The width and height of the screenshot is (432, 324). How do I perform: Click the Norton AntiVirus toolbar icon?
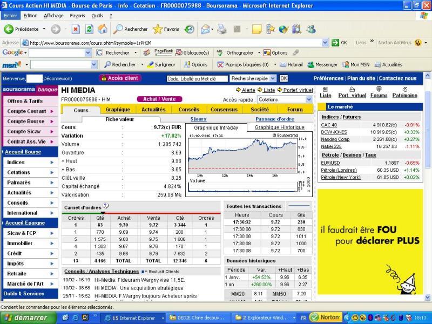(418, 43)
